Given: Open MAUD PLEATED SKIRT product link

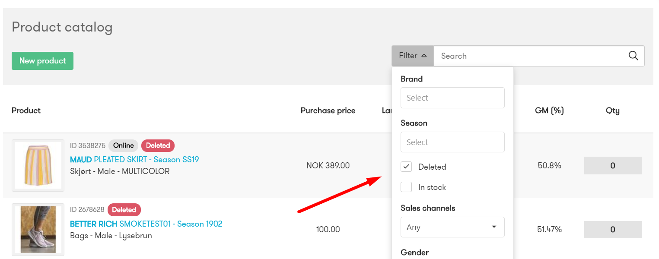Looking at the screenshot, I should (x=134, y=160).
